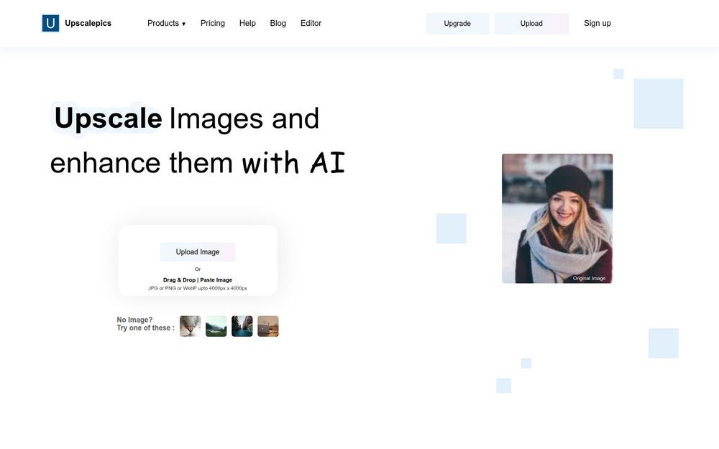
Task: Open the Pricing page
Action: point(213,22)
